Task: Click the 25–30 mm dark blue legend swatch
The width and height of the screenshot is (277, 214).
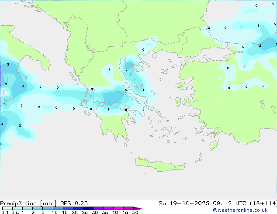Action: click(x=88, y=208)
